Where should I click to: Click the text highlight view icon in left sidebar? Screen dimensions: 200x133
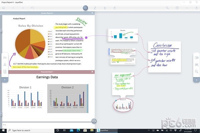pyautogui.click(x=5, y=65)
